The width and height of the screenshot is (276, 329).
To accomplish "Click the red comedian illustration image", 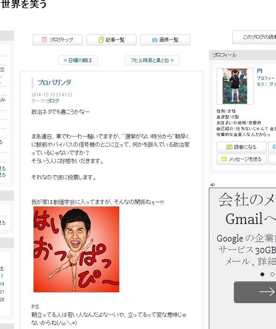I will pos(76,249).
